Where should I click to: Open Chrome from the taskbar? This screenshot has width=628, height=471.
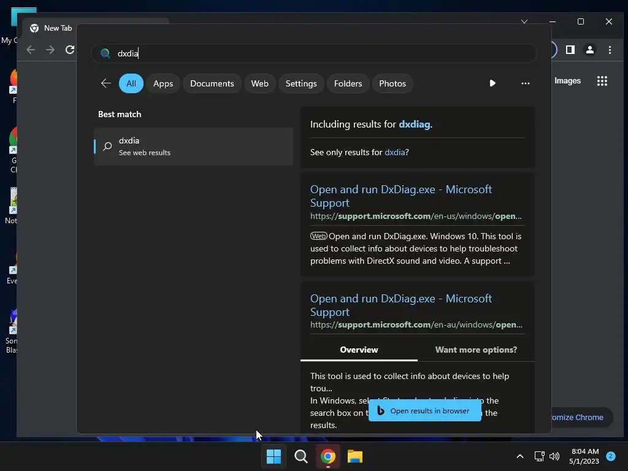[328, 456]
